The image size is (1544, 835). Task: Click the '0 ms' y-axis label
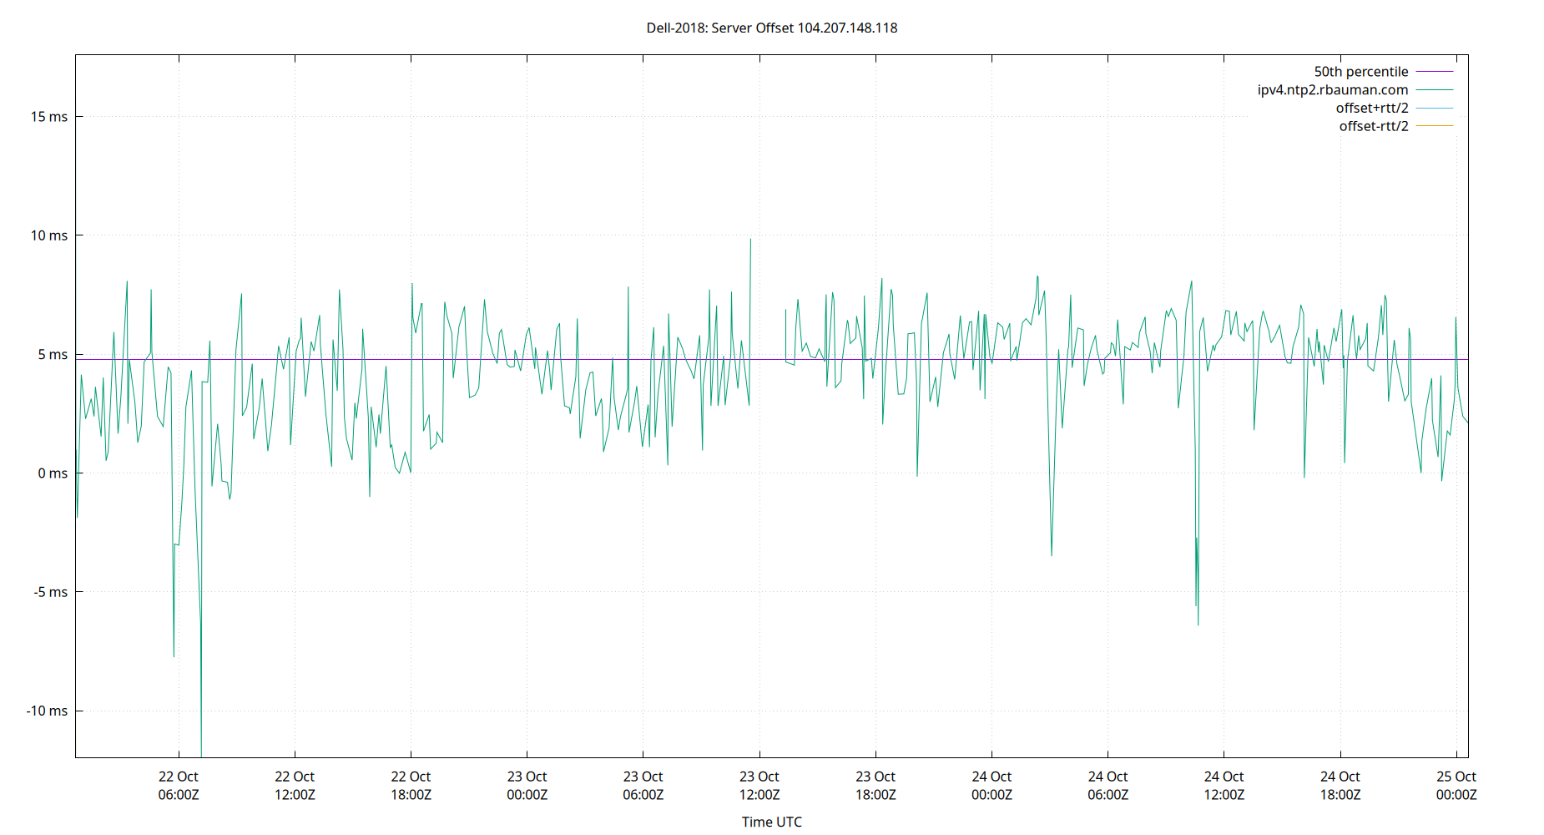[x=53, y=473]
